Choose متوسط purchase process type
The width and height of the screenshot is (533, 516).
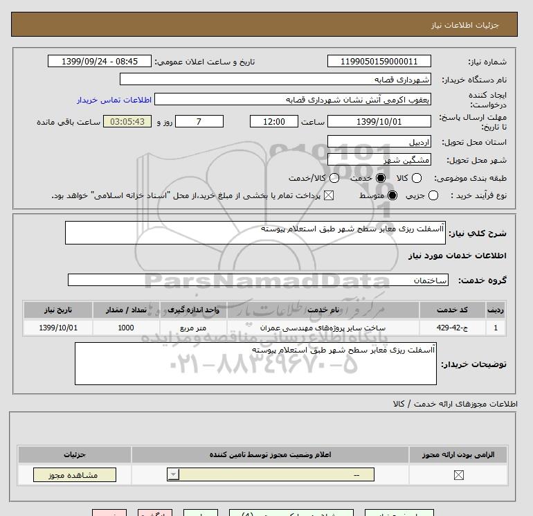point(392,195)
